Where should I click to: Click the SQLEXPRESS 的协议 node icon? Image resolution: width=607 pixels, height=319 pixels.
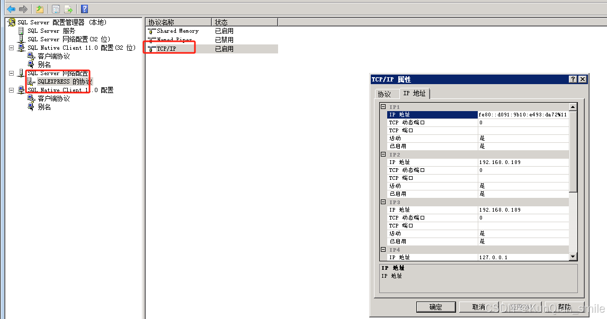click(31, 81)
